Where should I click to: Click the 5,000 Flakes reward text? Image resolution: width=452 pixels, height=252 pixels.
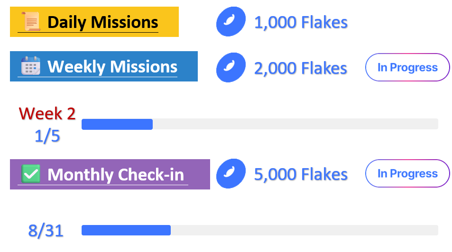click(x=301, y=174)
